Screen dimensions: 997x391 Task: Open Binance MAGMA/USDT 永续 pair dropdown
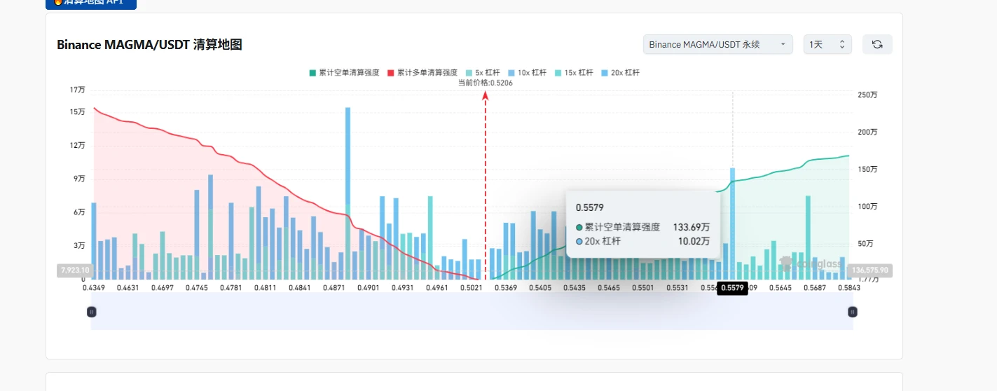(x=718, y=44)
